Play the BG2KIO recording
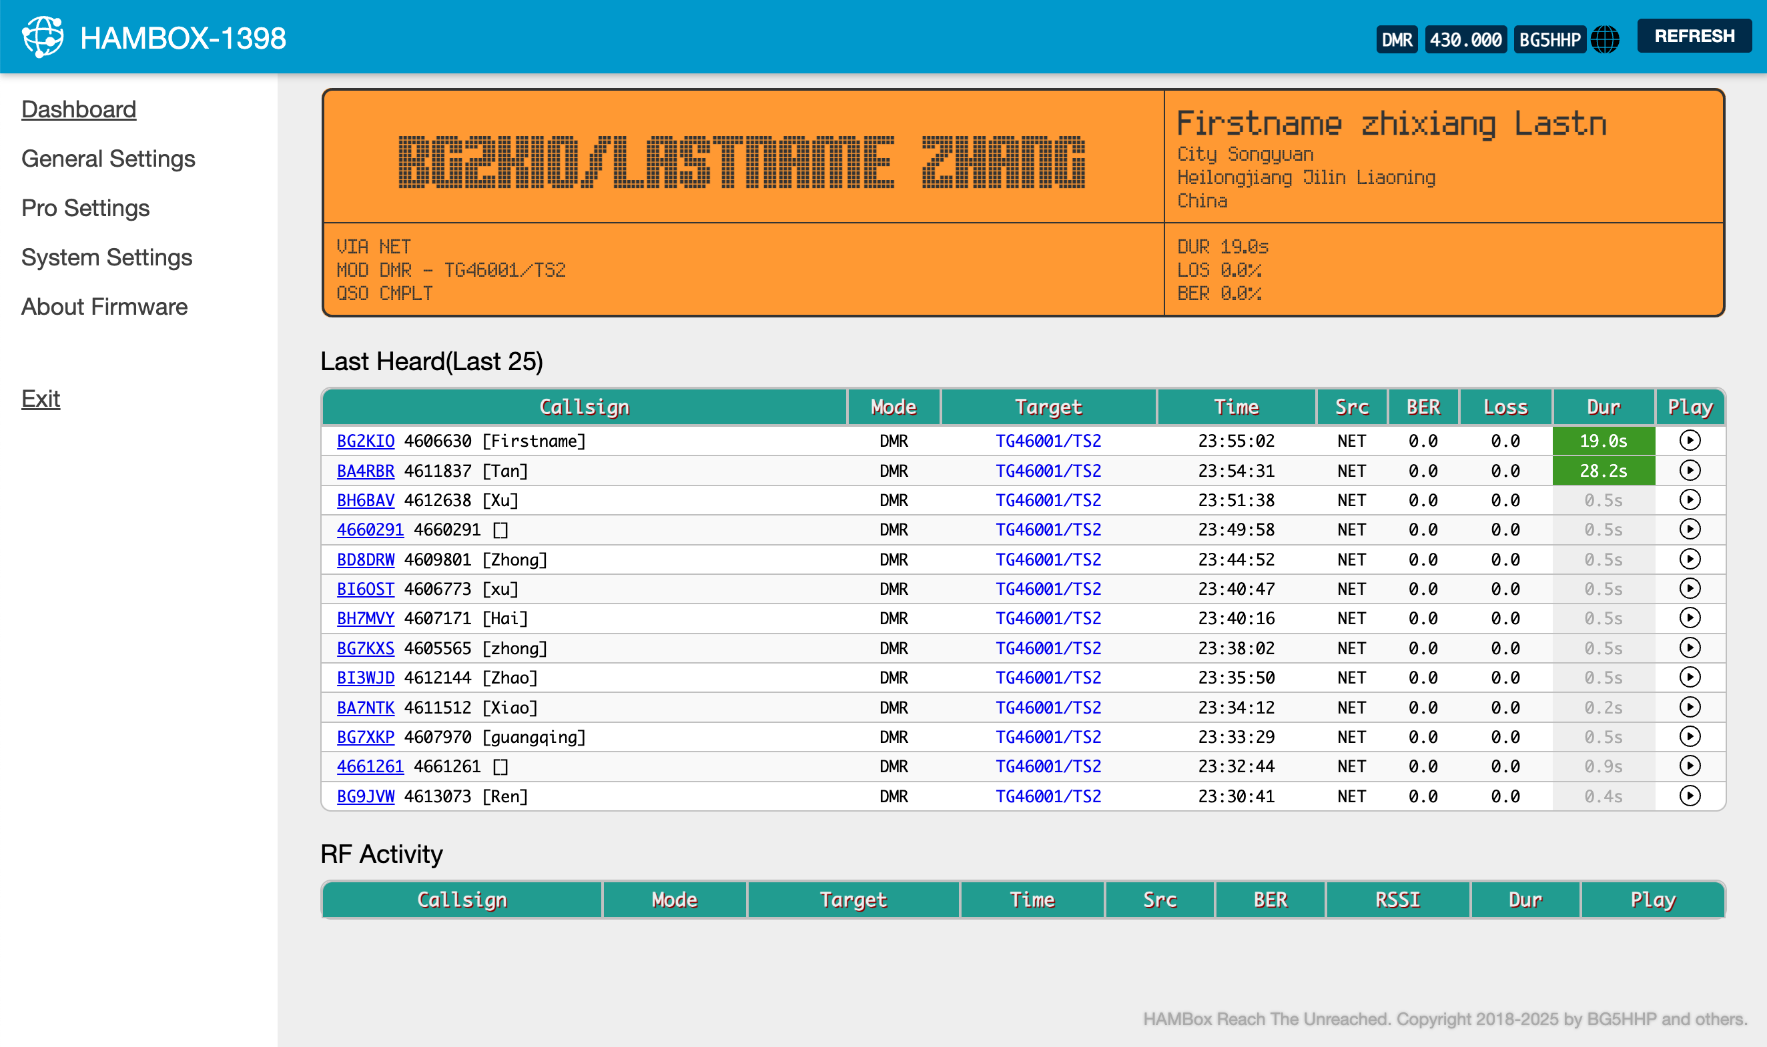1767x1047 pixels. [1690, 441]
